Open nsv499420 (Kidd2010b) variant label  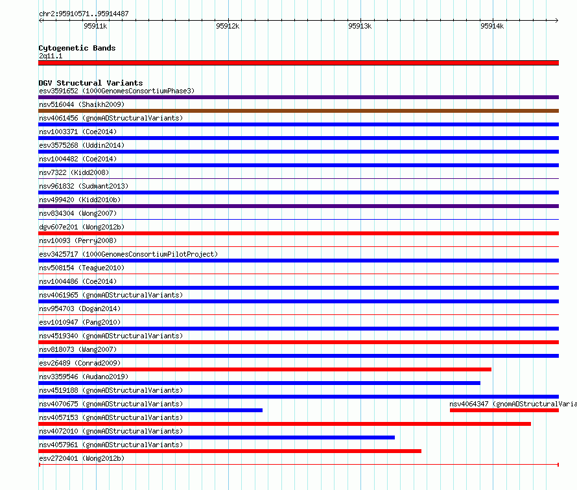[80, 200]
